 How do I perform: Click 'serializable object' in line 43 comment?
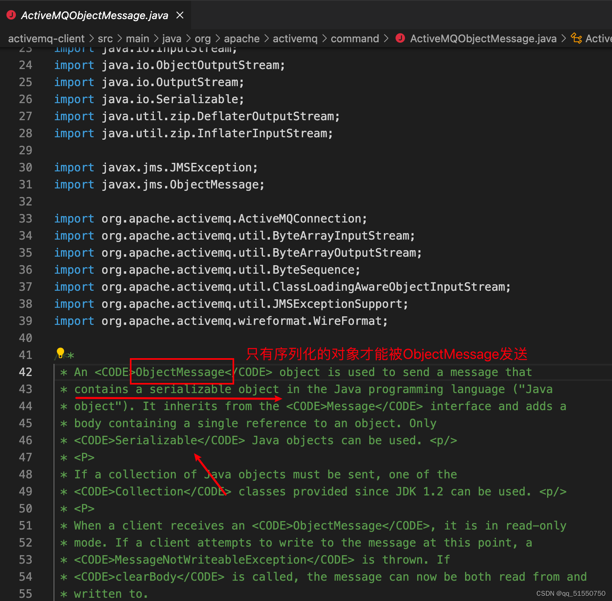tap(214, 389)
